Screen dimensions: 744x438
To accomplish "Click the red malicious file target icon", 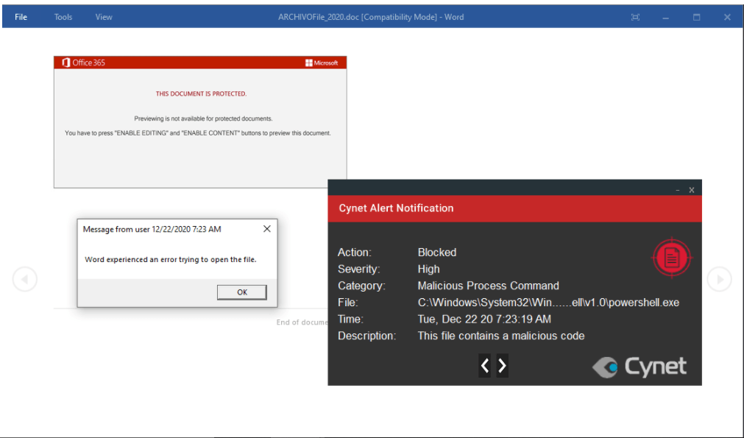I will (672, 258).
